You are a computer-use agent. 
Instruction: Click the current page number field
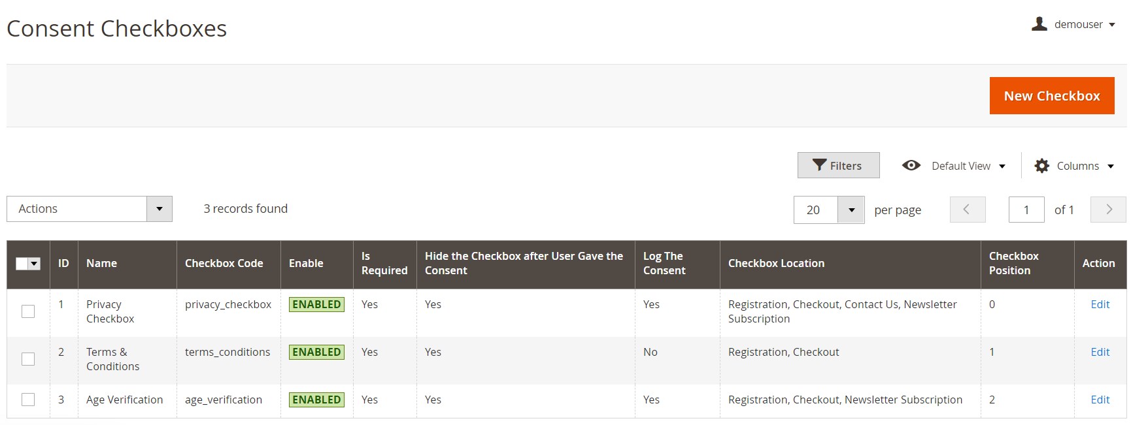1026,210
